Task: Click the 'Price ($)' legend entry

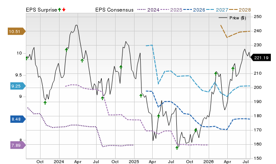Action: point(232,18)
